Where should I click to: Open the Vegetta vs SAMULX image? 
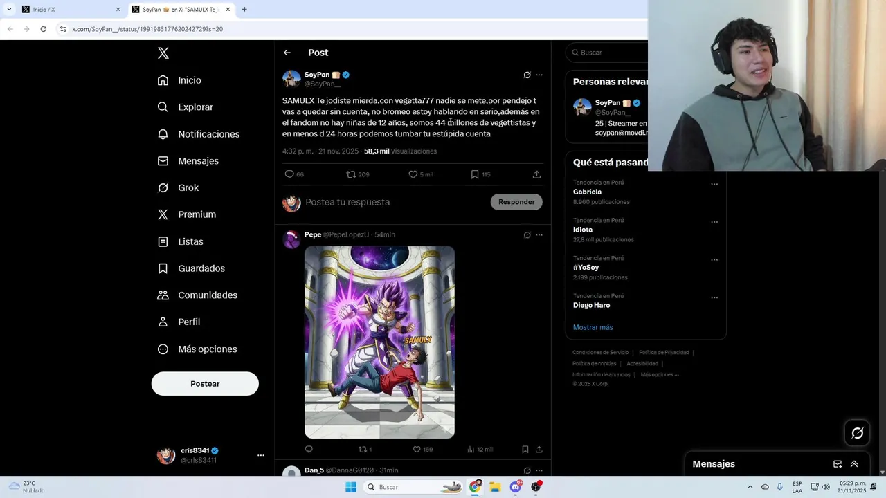379,342
